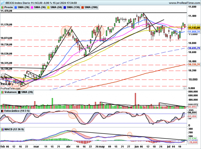Toggle the volume panel SMA (20) legend
The width and height of the screenshot is (201, 149).
[26, 92]
